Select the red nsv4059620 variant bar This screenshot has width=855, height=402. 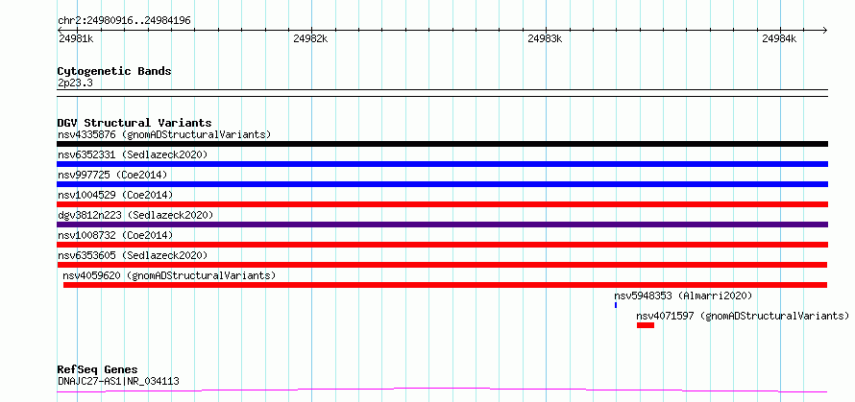445,285
